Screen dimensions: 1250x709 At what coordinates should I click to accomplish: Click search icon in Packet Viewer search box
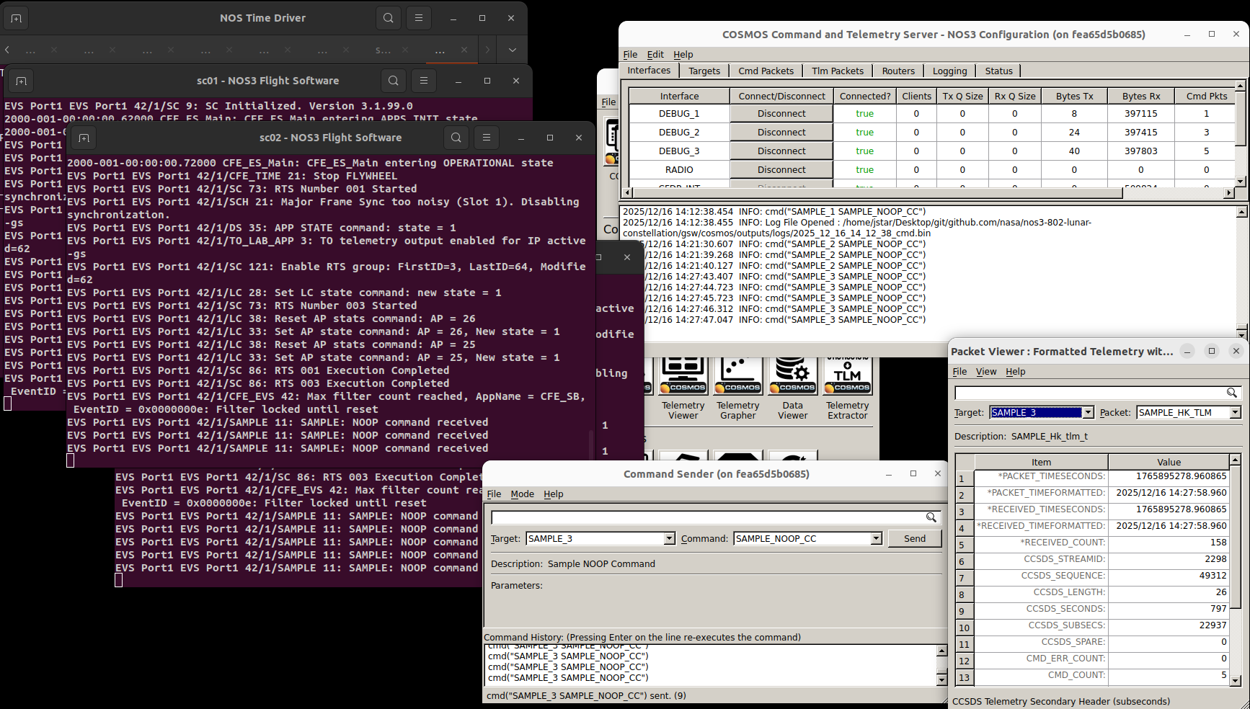tap(1232, 393)
